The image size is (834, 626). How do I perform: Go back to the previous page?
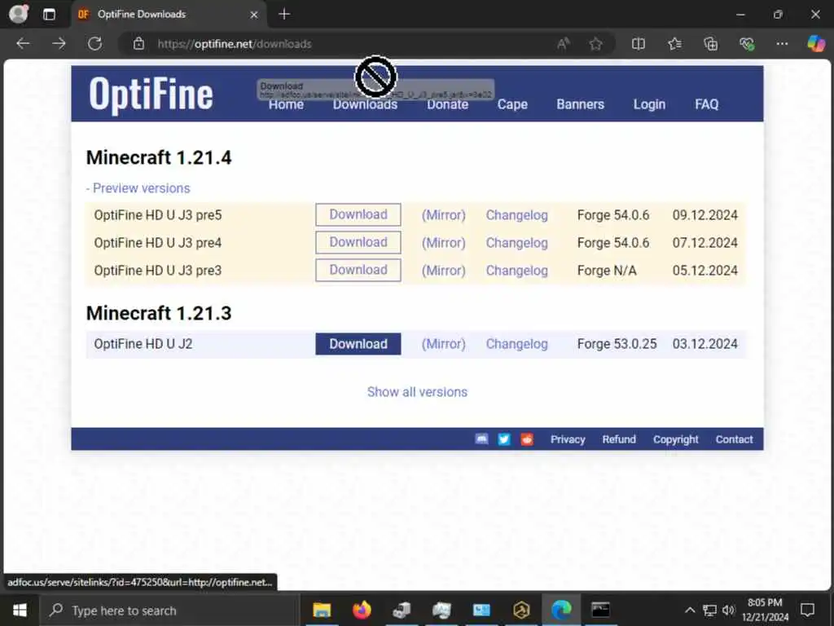pos(23,44)
